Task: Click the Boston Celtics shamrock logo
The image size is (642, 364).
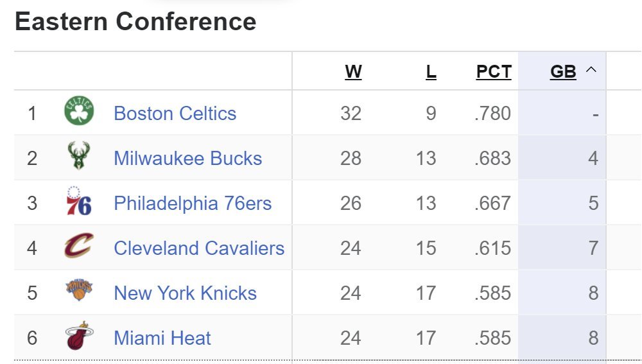Action: (79, 111)
